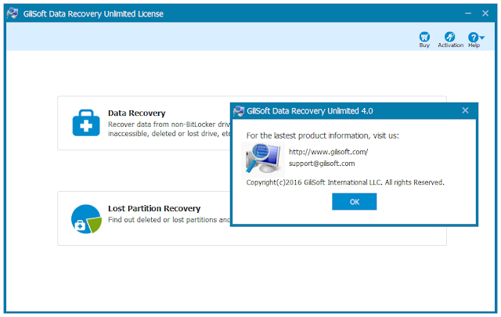Minimize the GiliSoft main window

(x=468, y=13)
